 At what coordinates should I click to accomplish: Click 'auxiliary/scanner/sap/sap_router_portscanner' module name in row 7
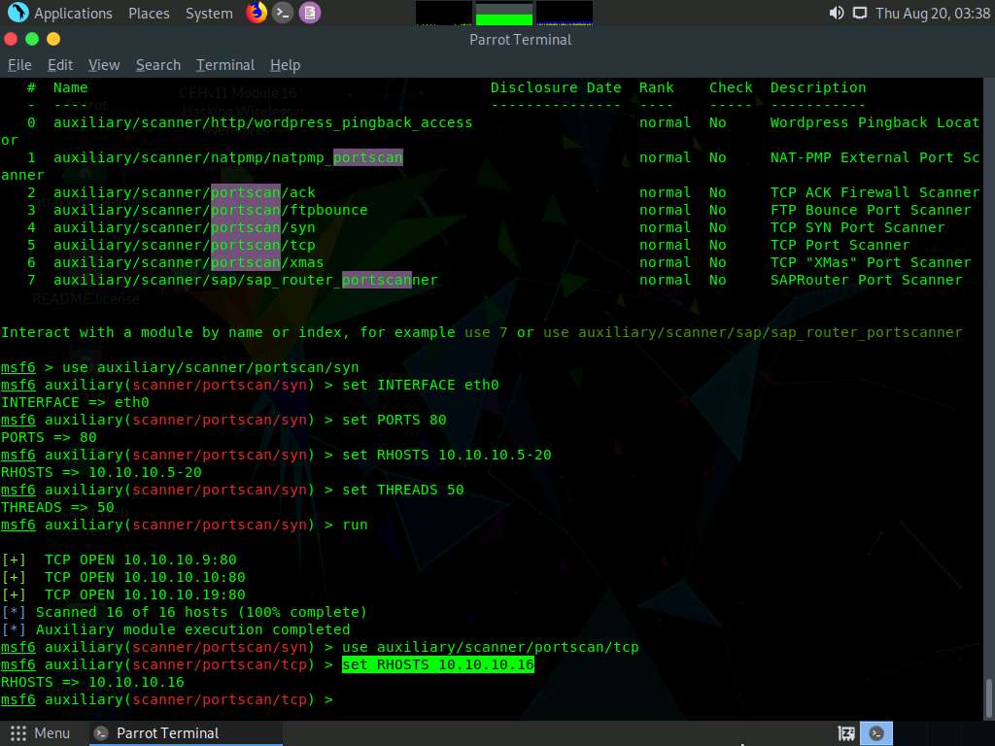(x=246, y=280)
